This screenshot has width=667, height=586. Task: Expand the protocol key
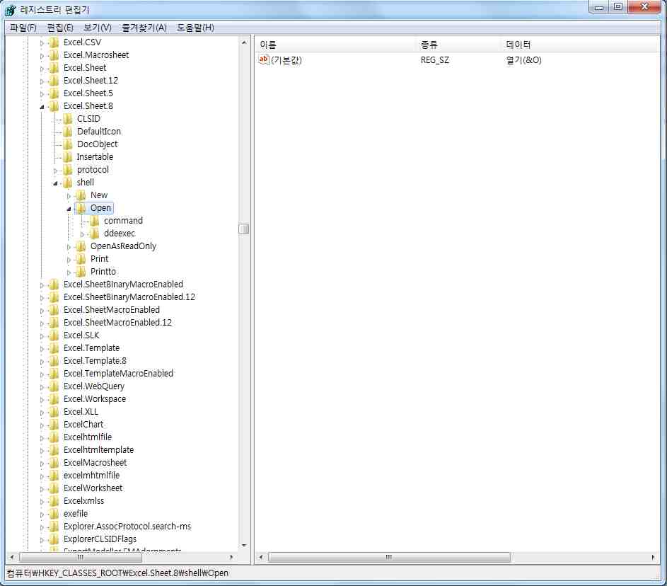tap(55, 171)
